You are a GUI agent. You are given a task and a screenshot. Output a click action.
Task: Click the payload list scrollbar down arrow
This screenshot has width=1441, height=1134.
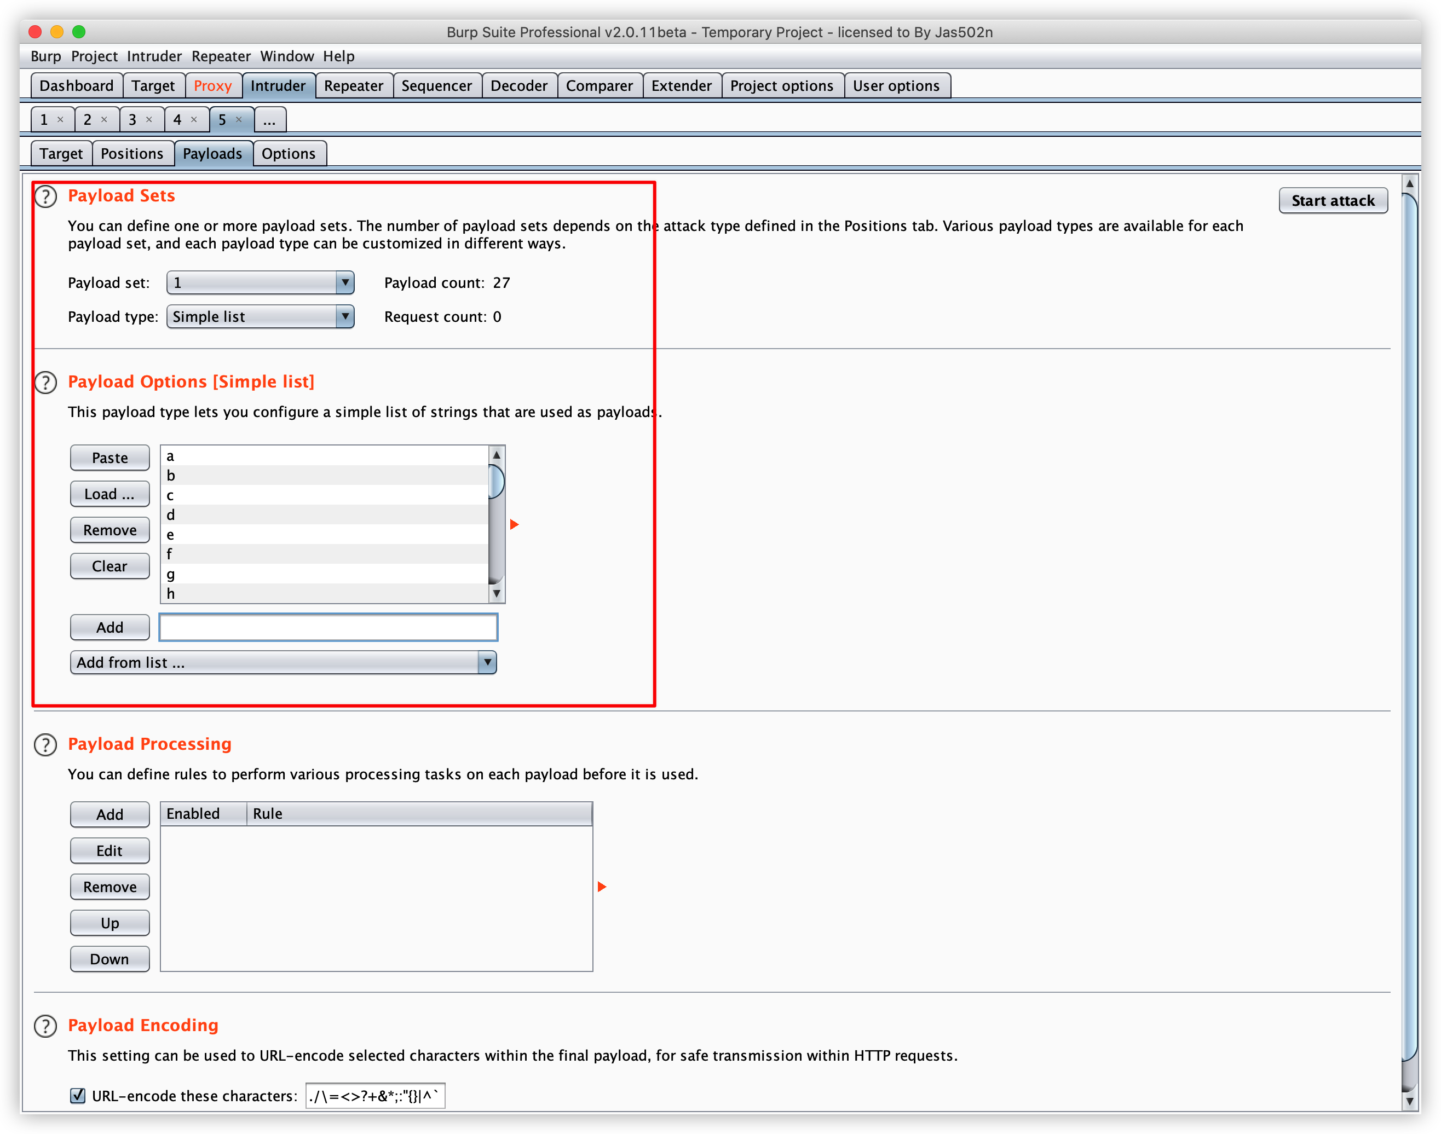coord(496,594)
